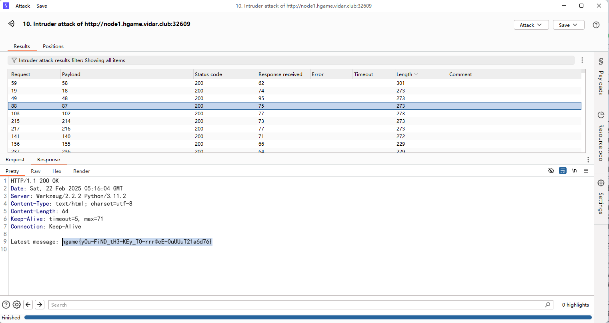Toggle show non-printable \n characters
This screenshot has height=323, width=609.
coord(574,171)
